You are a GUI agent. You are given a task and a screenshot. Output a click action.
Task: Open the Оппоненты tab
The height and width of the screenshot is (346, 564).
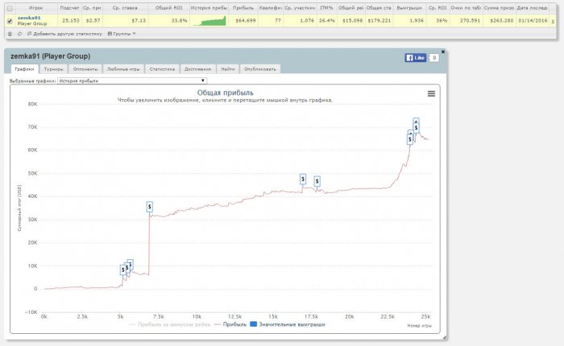85,69
